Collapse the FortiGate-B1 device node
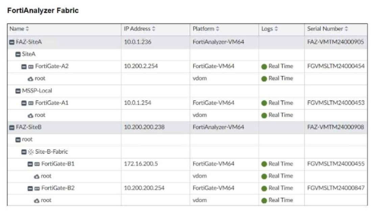Viewport: 379px width, 212px height. (x=30, y=164)
